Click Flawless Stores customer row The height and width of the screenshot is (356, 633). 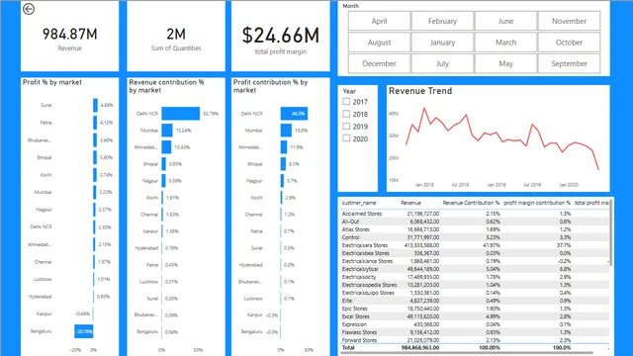475,332
